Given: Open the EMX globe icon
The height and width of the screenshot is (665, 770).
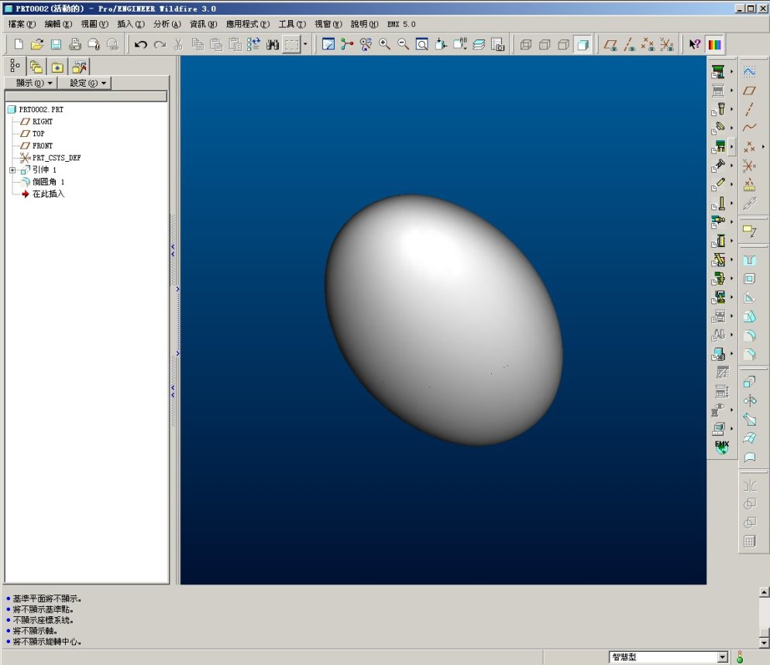Looking at the screenshot, I should (721, 447).
